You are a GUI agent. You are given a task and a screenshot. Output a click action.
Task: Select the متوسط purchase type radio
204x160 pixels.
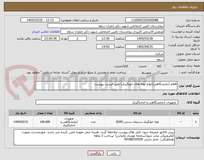pos(155,72)
